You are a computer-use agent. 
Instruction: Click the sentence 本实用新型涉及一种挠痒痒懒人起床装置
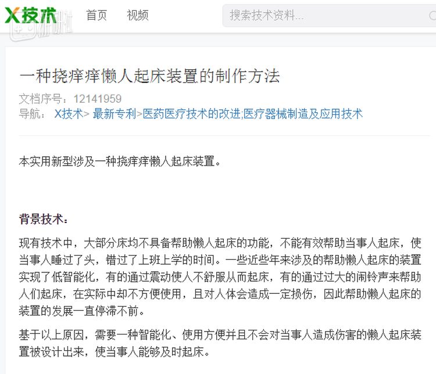(117, 161)
